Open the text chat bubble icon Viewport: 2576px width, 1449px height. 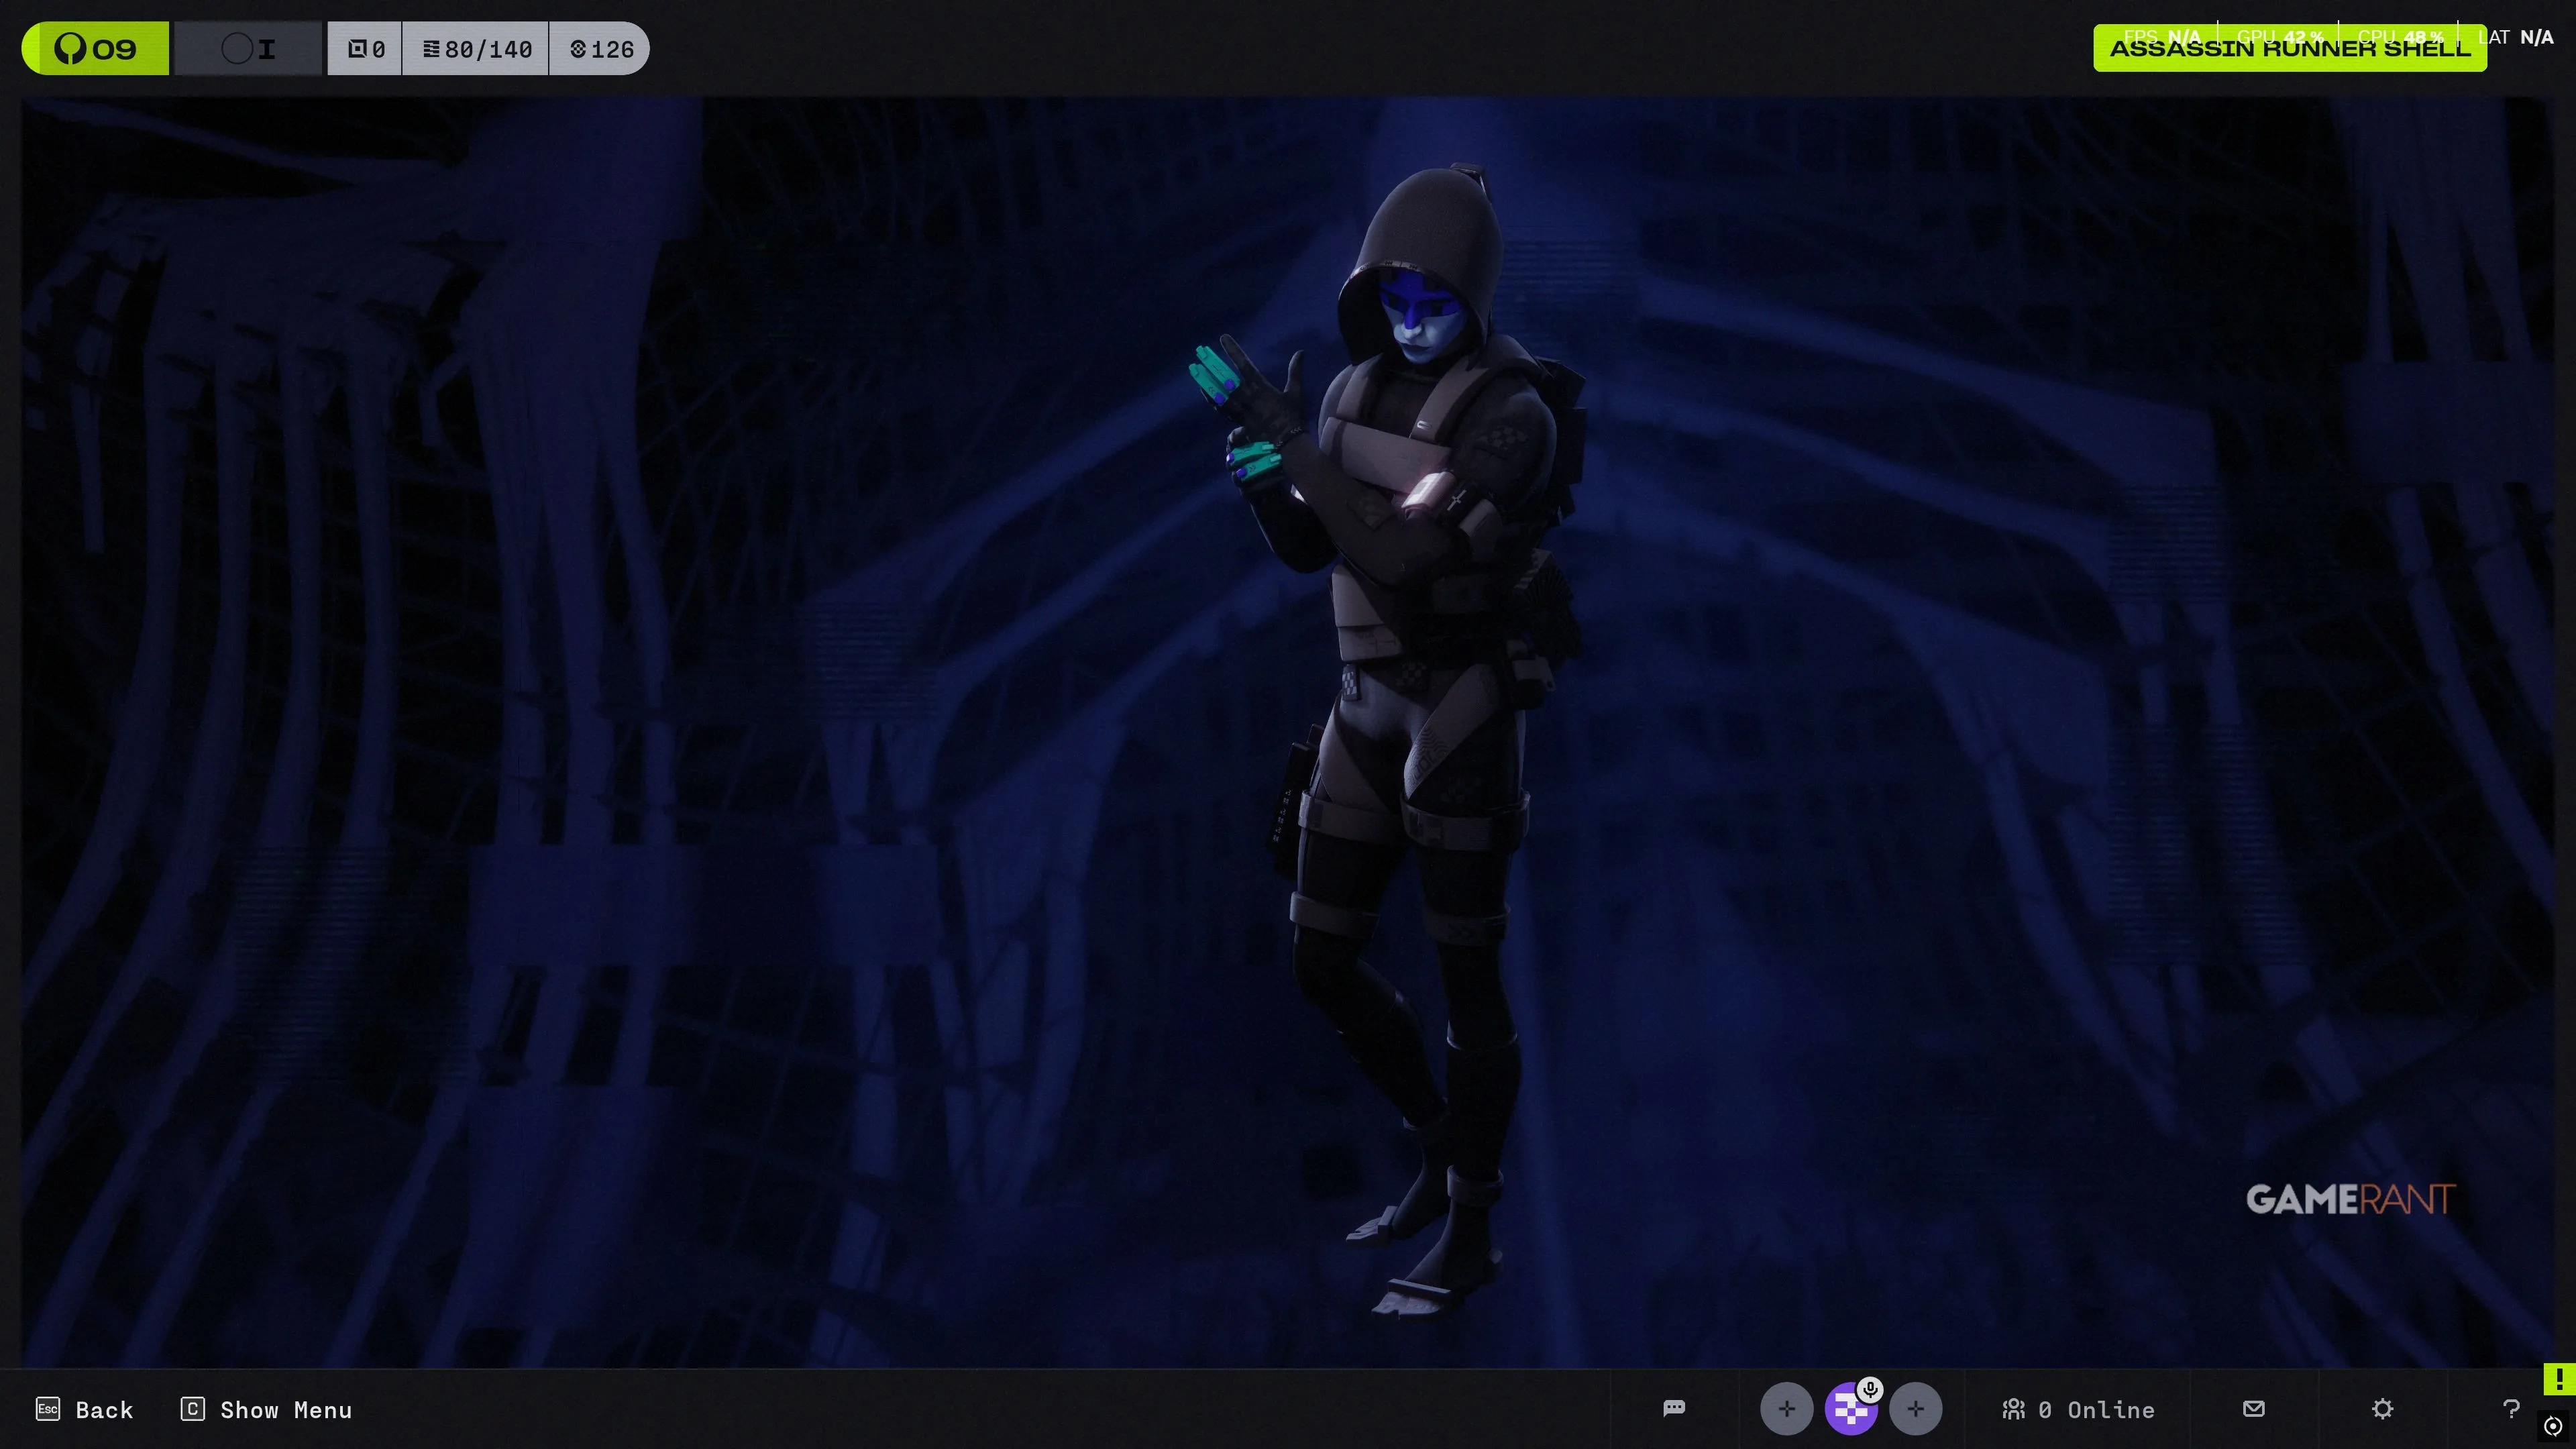(x=1674, y=1408)
